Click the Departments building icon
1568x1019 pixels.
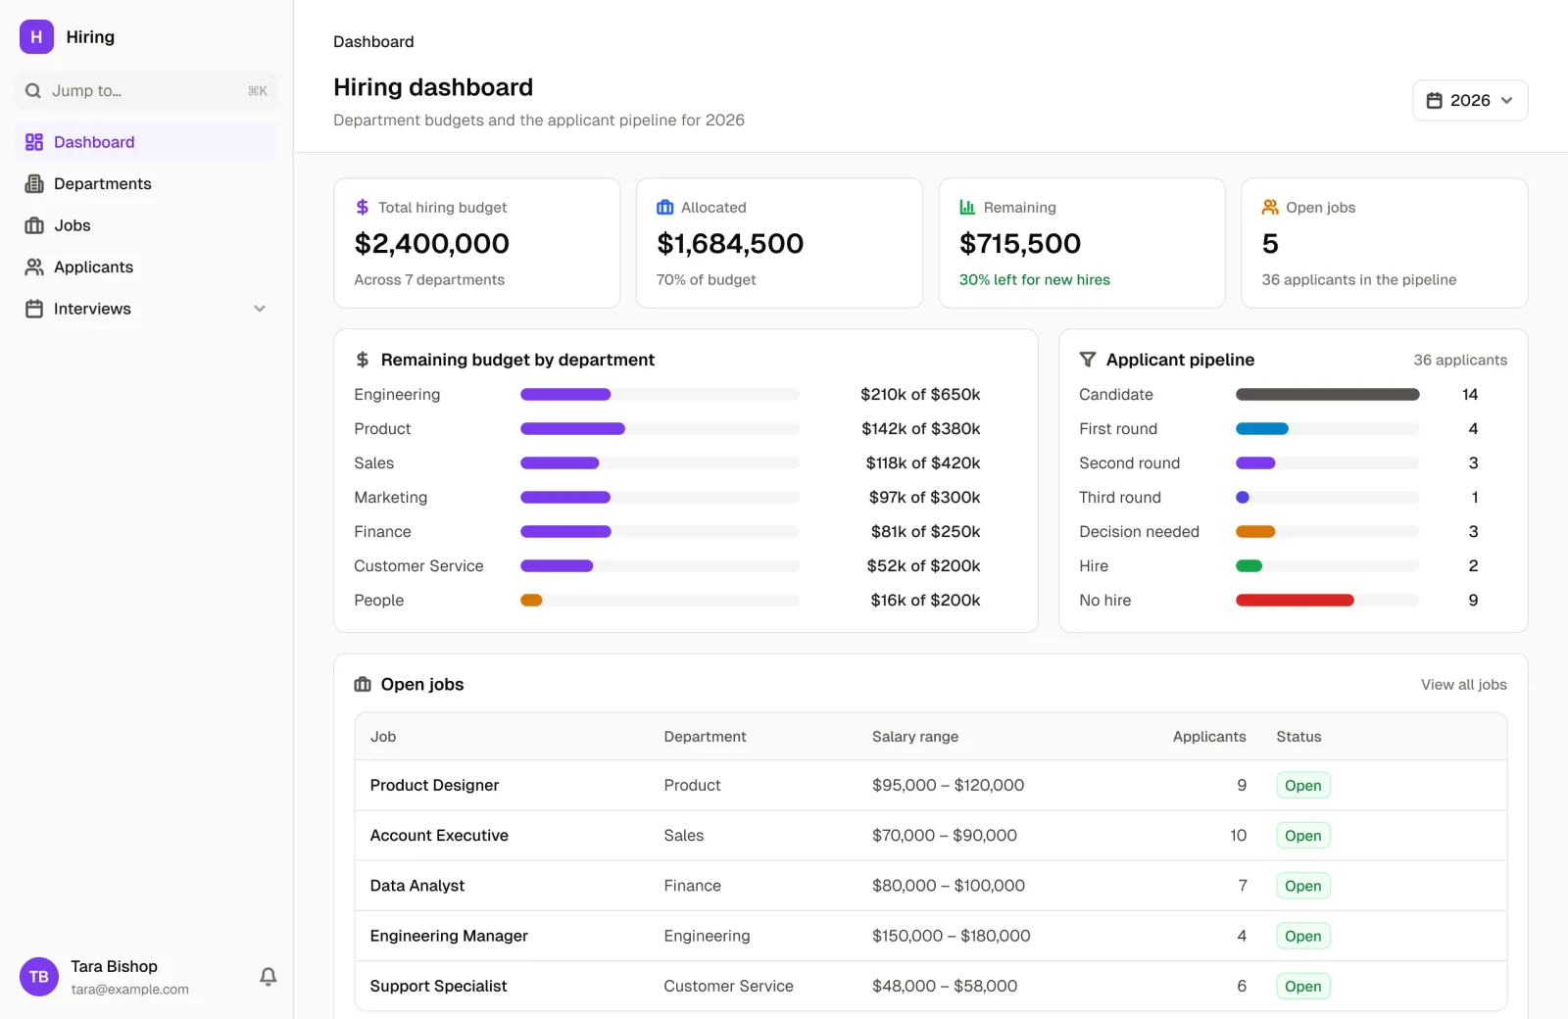[x=34, y=184]
